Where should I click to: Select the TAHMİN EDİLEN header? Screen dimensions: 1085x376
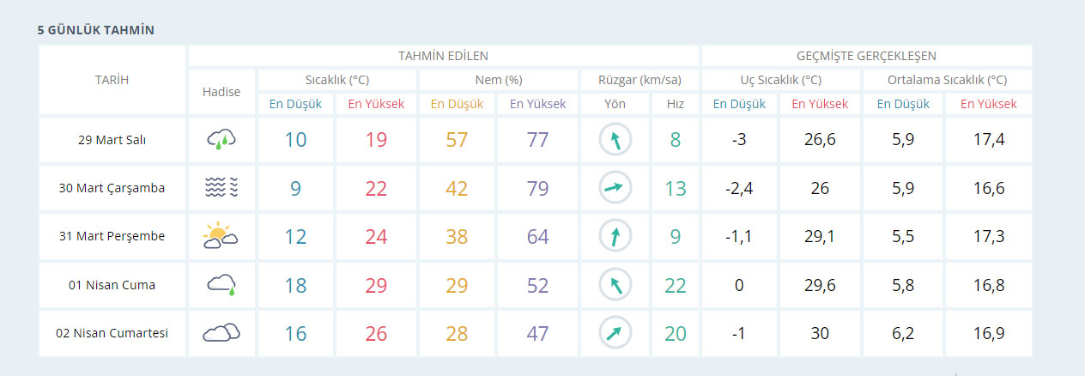click(x=443, y=56)
